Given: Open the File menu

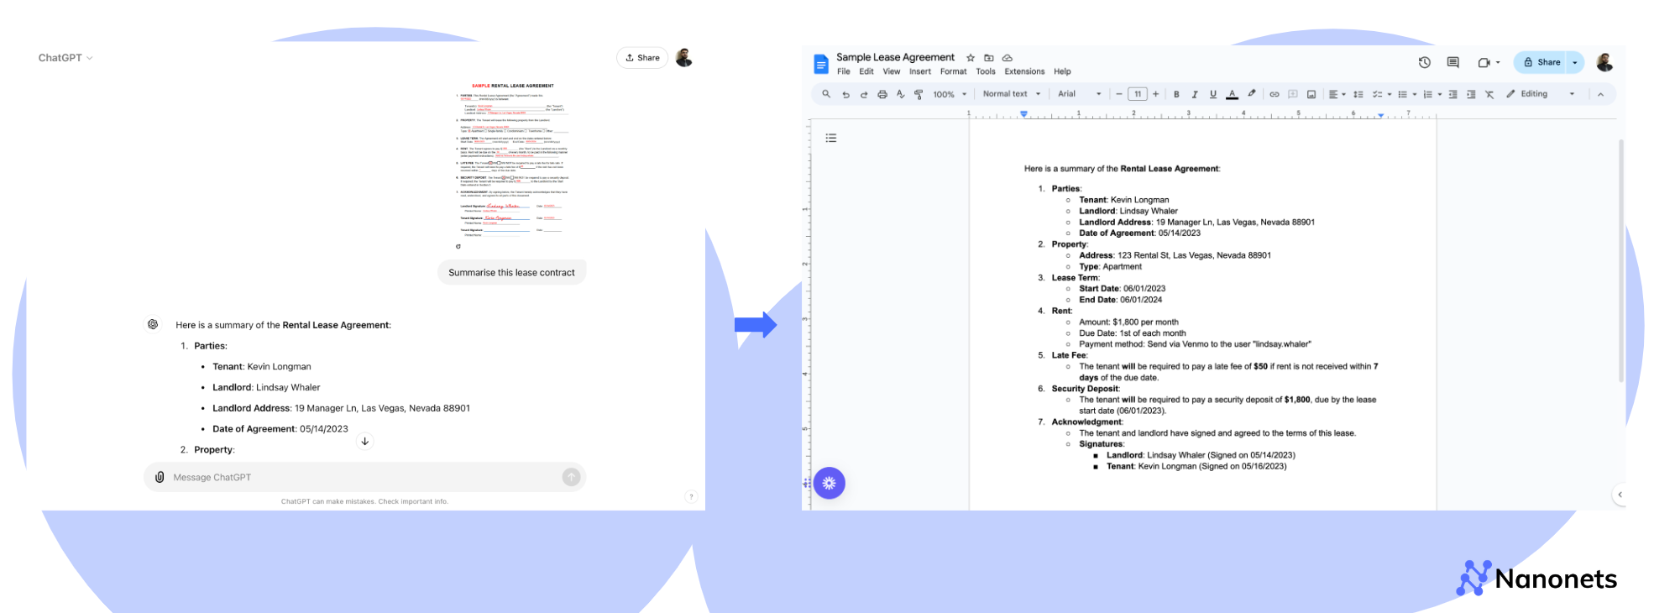Looking at the screenshot, I should (844, 72).
